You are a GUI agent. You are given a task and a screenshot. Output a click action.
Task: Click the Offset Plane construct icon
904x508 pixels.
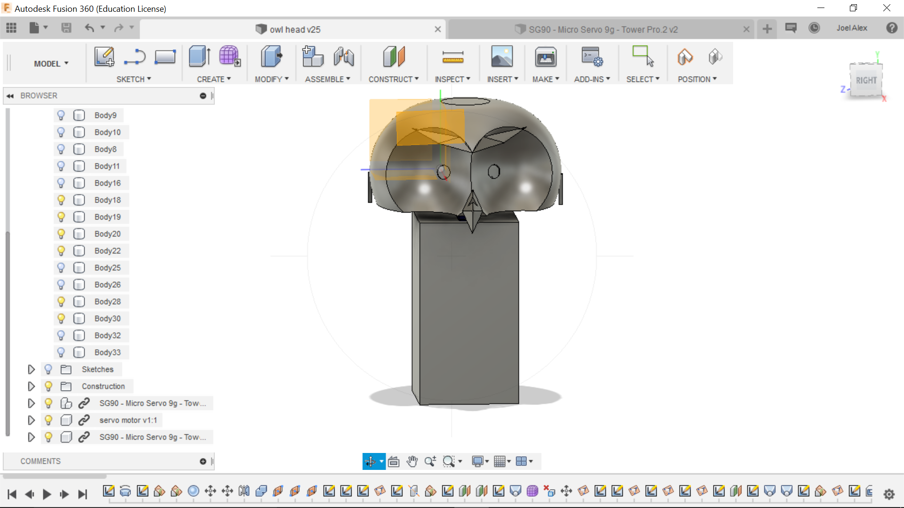tap(394, 57)
